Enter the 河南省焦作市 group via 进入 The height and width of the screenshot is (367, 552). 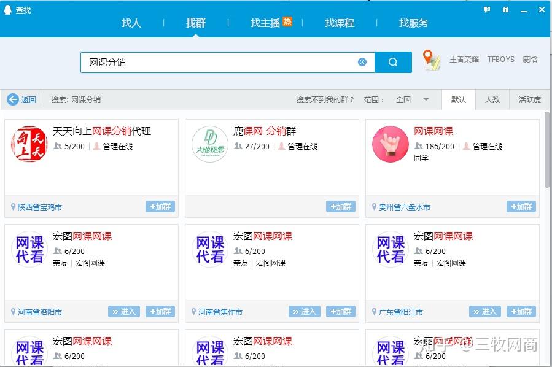[x=305, y=311]
